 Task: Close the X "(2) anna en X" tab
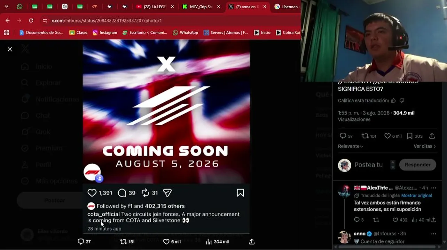(265, 7)
